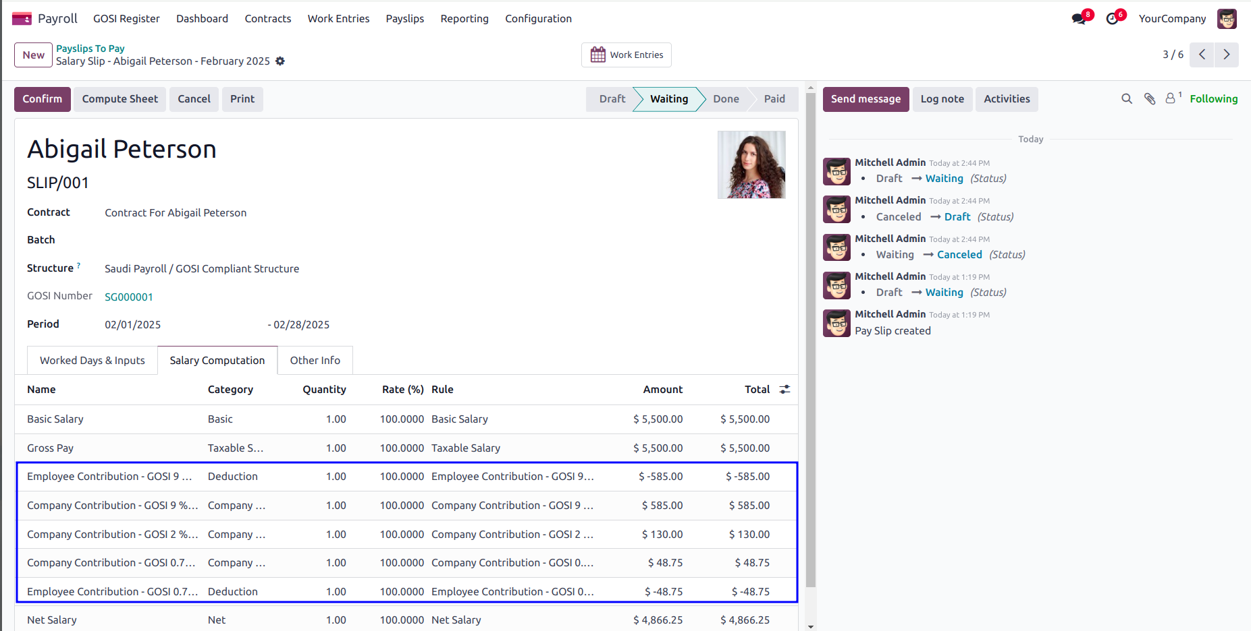Click the period end date 02/28/2025
1251x631 pixels.
[302, 325]
